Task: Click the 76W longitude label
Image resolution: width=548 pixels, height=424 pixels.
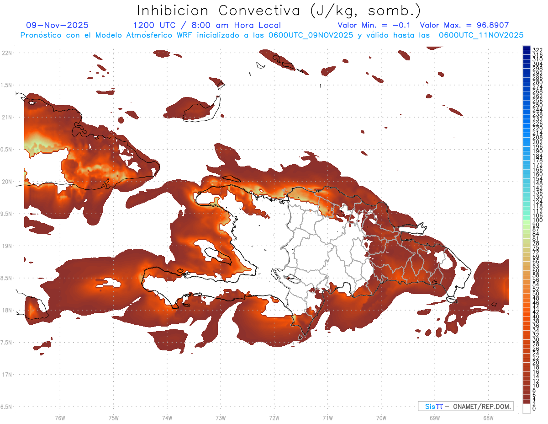Action: click(x=60, y=418)
